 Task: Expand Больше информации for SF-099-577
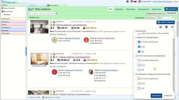(x=58, y=34)
